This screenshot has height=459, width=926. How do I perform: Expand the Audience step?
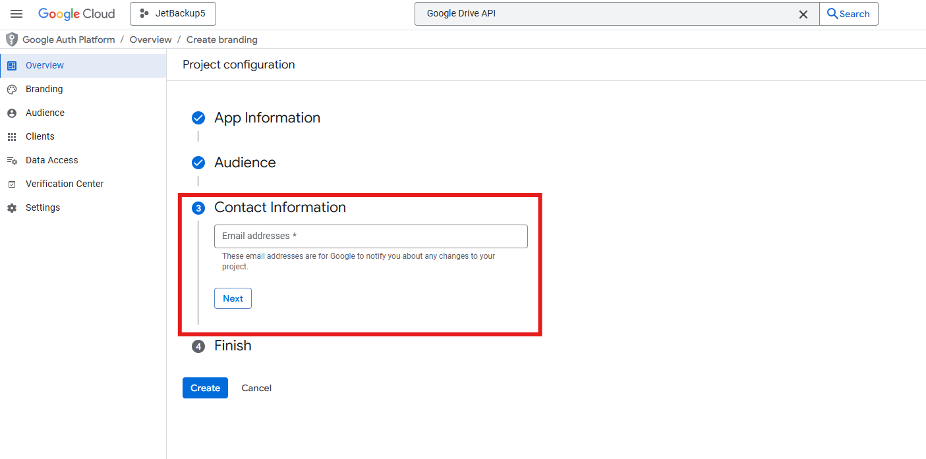click(x=245, y=163)
